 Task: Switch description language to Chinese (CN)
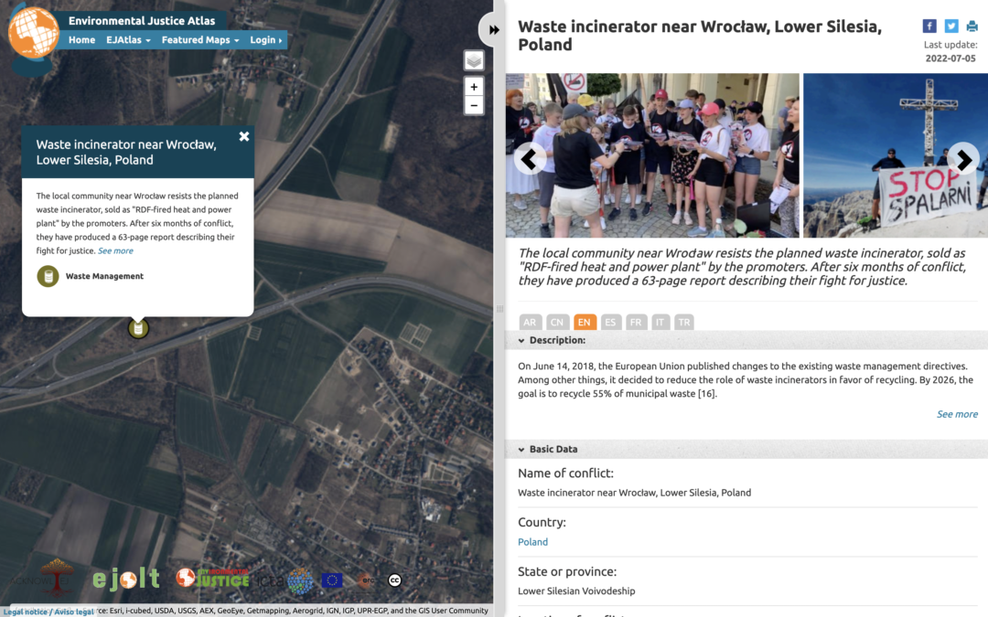557,322
